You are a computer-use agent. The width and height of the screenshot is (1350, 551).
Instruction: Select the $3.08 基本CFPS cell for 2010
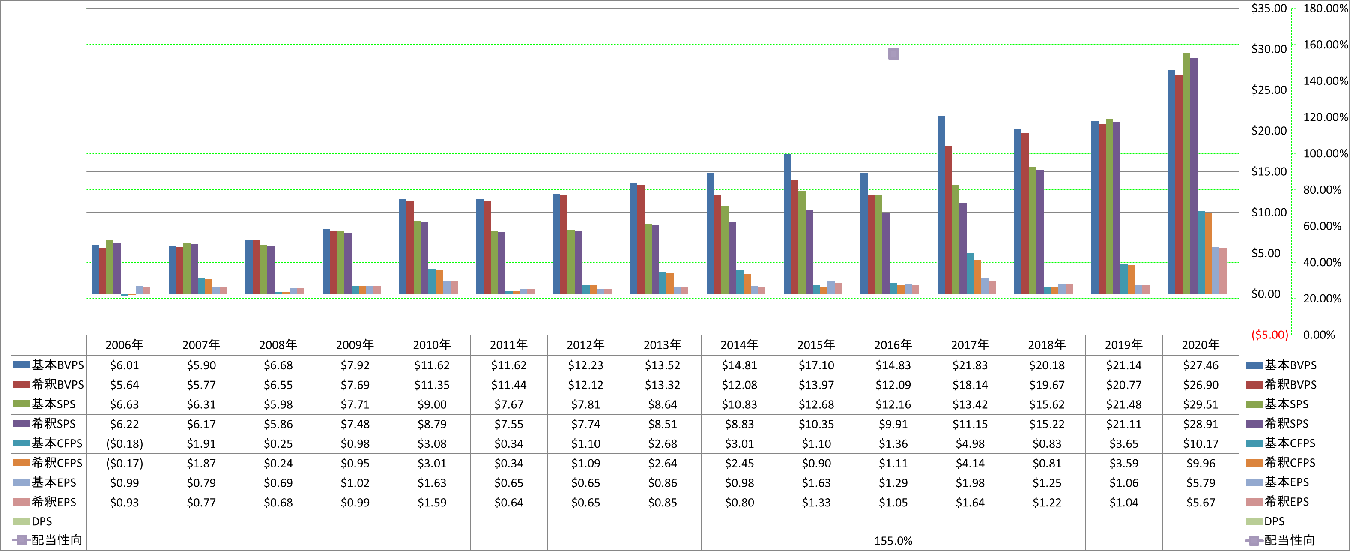point(432,443)
